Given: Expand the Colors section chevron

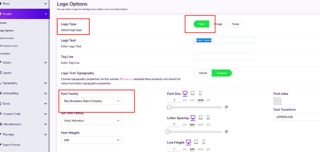Looking at the screenshot, I should (46, 62).
